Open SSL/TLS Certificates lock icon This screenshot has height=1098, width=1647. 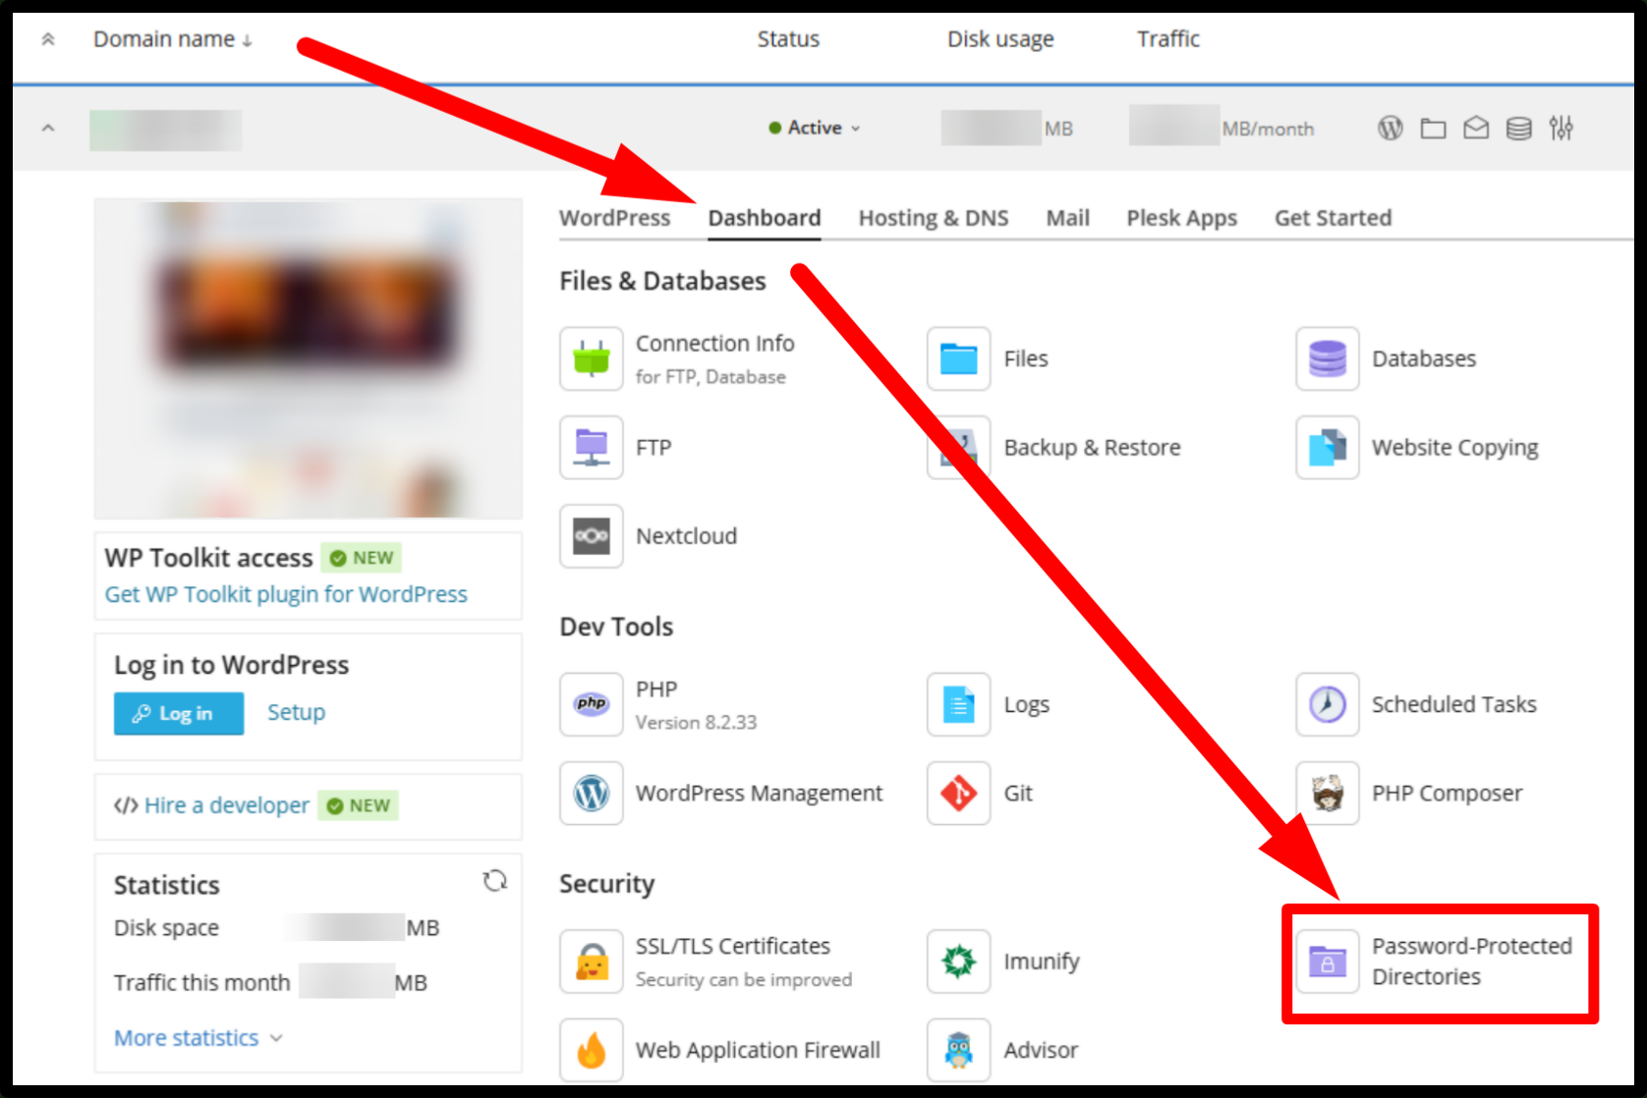click(591, 961)
